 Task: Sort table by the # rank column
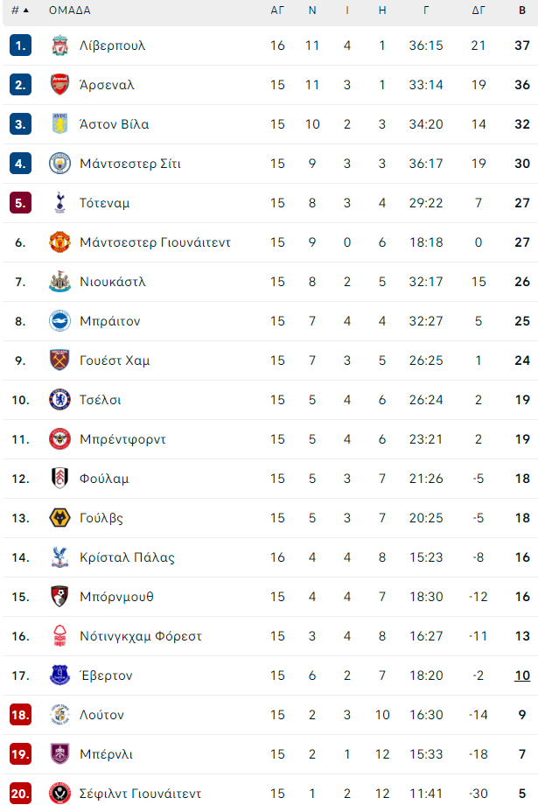tap(20, 10)
